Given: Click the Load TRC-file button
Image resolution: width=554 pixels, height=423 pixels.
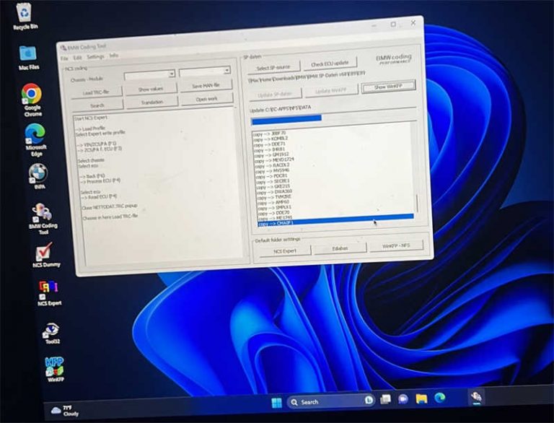Looking at the screenshot, I should 96,92.
